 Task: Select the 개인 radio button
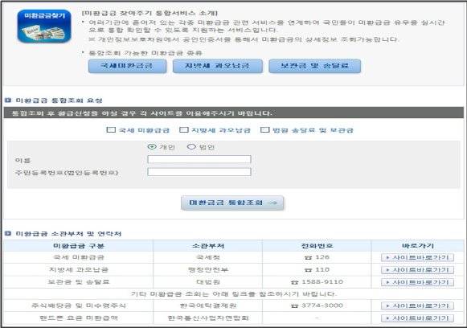(x=152, y=147)
